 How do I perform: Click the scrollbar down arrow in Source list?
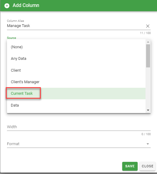coord(148,110)
